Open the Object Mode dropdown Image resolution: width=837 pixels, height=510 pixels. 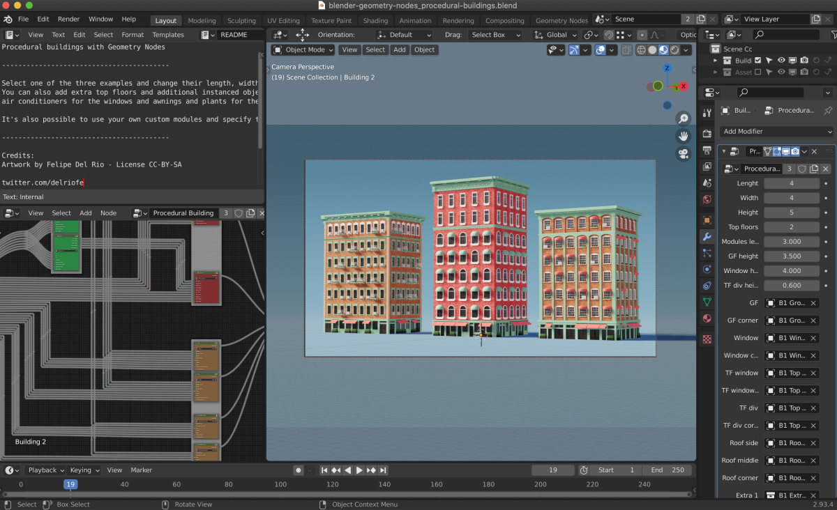[303, 49]
